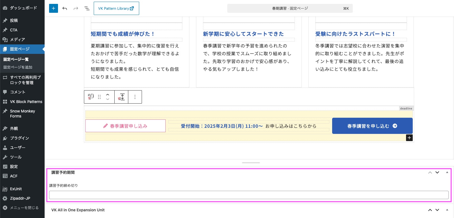Click the vertical alignment toolbar icon

121,97
